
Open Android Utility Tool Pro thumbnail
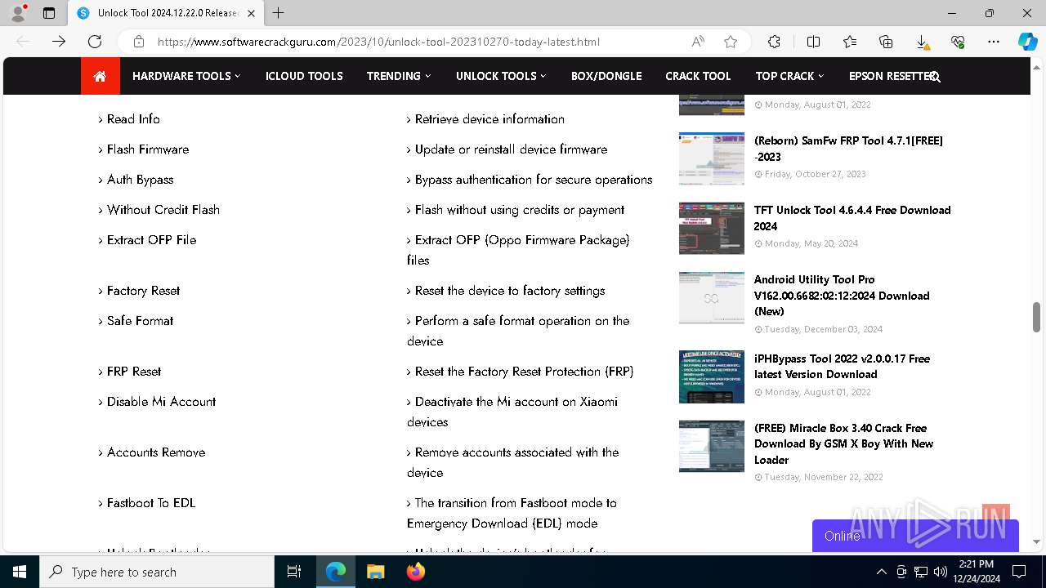click(712, 297)
